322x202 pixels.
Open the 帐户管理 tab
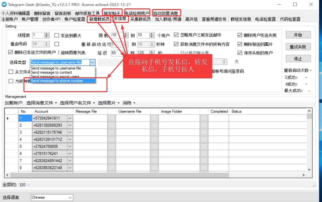coord(30,19)
